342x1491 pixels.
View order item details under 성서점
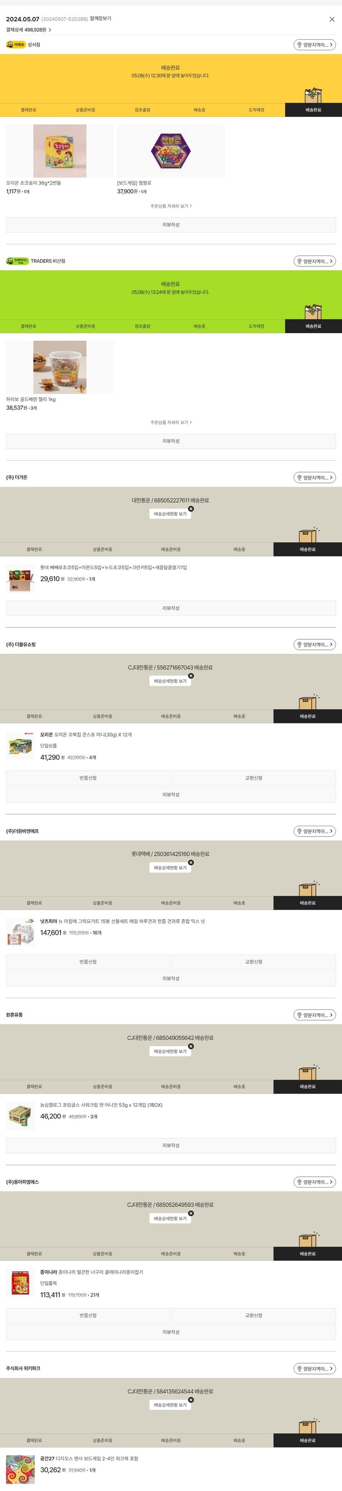point(171,206)
